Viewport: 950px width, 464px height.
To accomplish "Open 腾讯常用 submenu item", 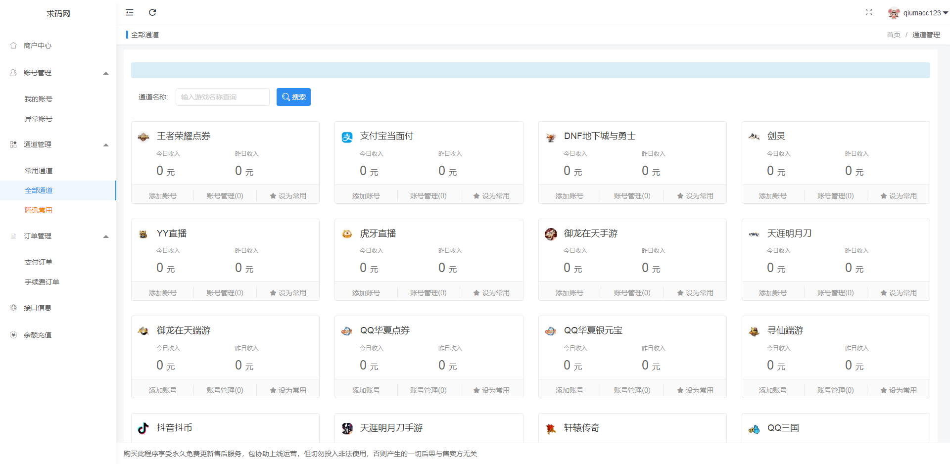I will pyautogui.click(x=39, y=210).
